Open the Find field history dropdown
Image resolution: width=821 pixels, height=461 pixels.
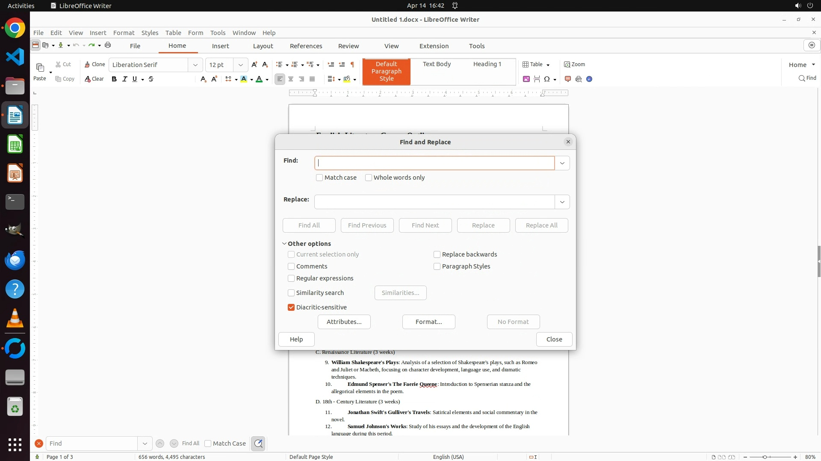tap(562, 163)
